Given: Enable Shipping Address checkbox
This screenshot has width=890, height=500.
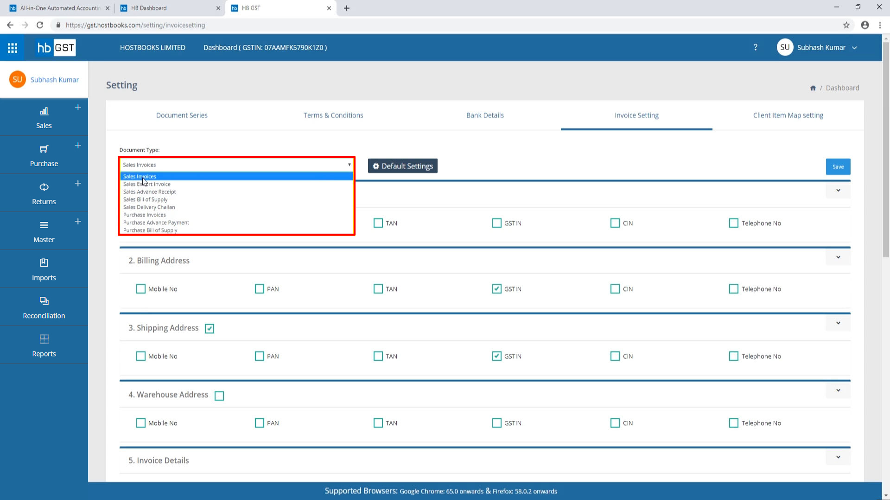Looking at the screenshot, I should 210,328.
